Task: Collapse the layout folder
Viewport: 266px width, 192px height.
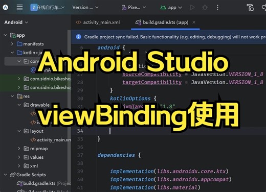Action: 19,131
